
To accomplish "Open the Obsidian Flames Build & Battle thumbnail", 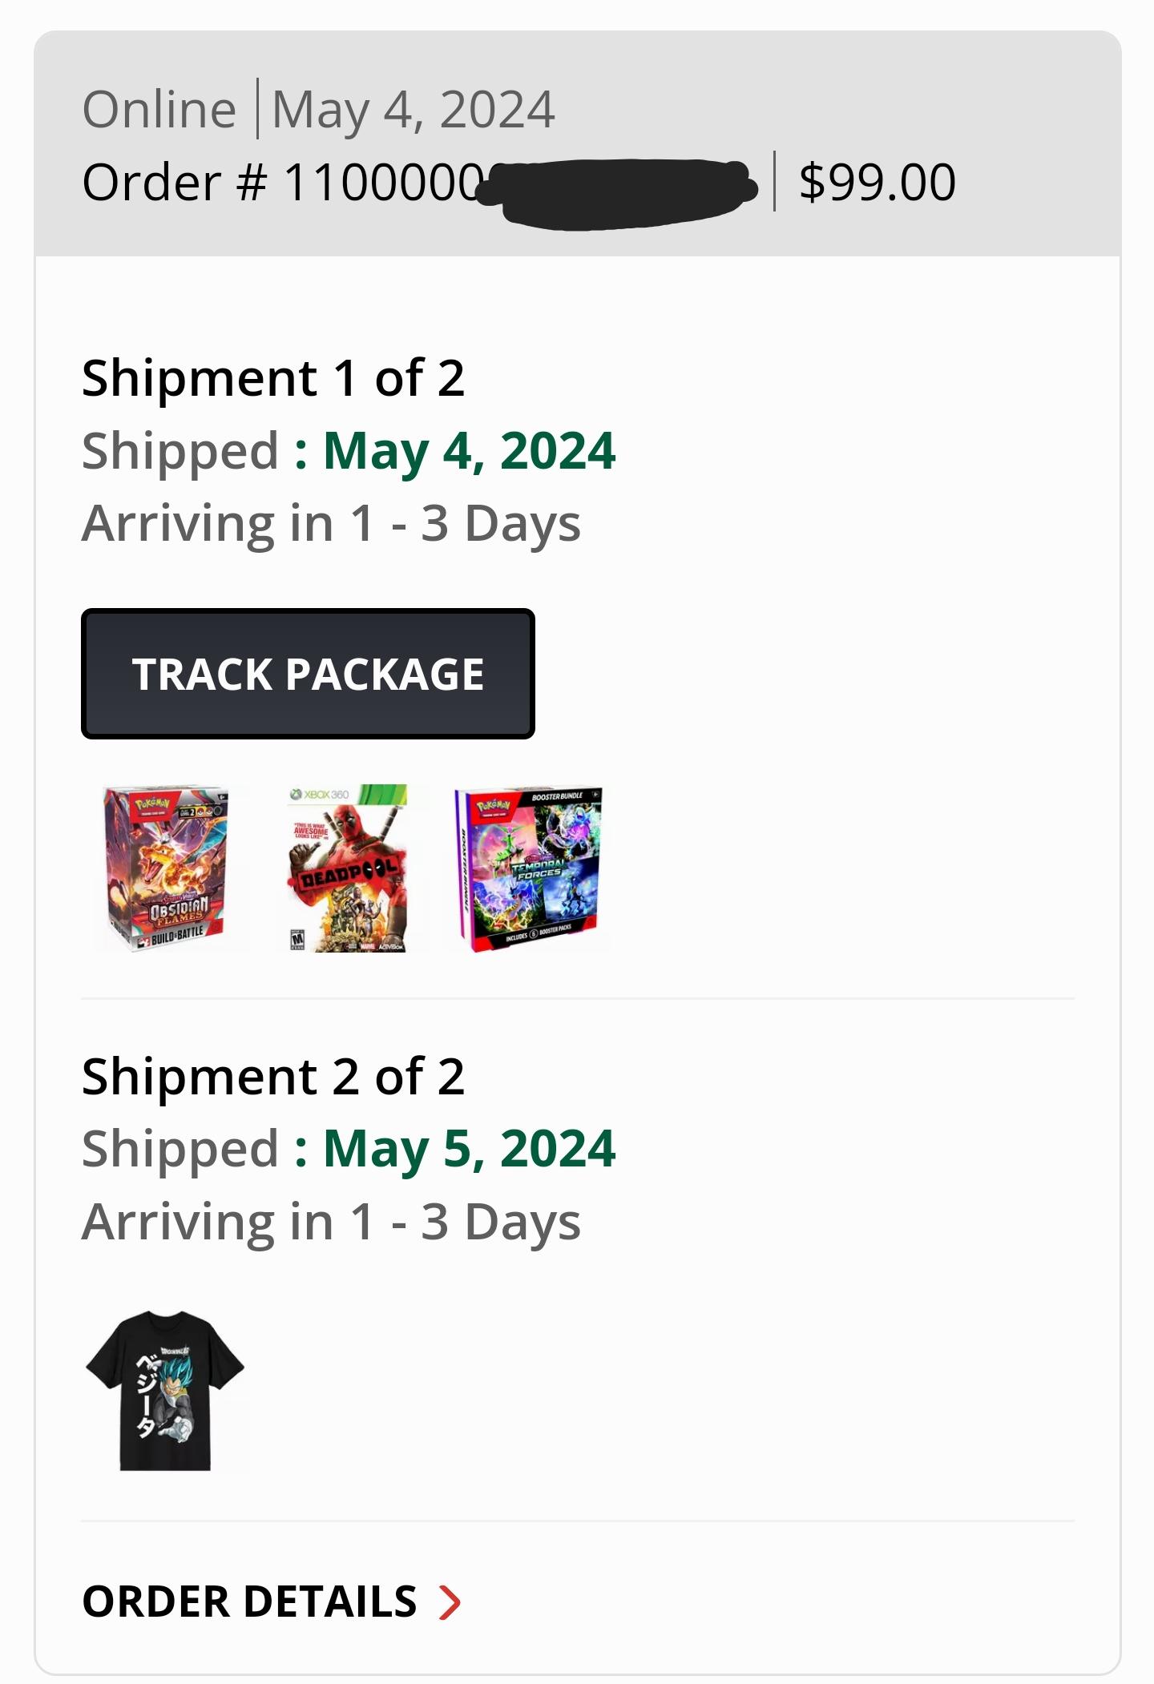I will pos(167,868).
